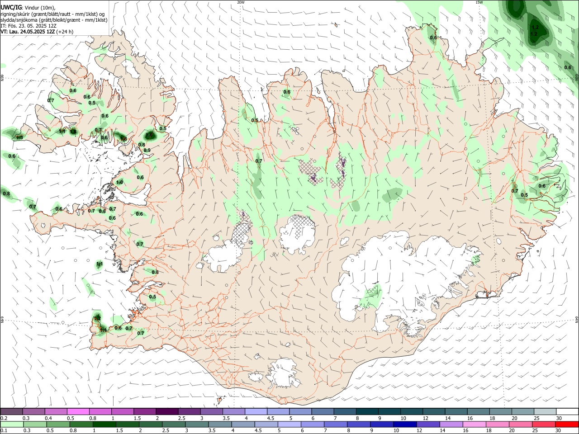579x434 pixels.
Task: Click crimson lower-legend swatch labeled 25
Action: coord(544,424)
